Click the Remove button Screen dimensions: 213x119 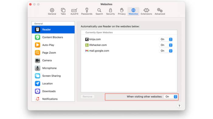coord(88,97)
